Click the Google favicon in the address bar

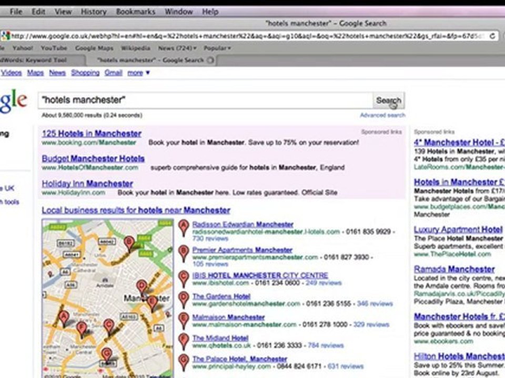point(5,36)
